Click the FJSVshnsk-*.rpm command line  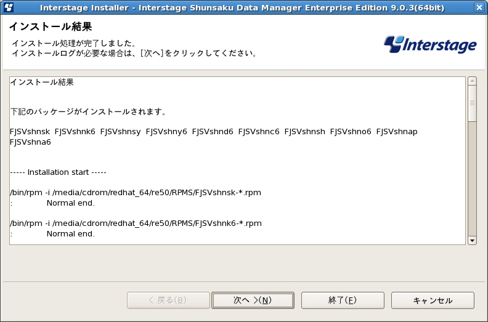pyautogui.click(x=136, y=193)
